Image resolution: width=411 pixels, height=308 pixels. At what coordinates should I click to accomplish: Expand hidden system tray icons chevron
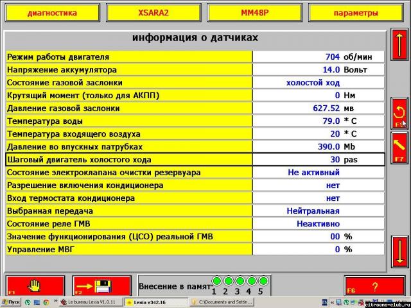(333, 302)
